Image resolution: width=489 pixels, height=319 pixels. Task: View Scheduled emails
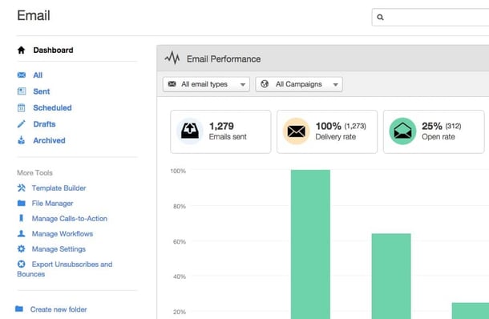52,108
